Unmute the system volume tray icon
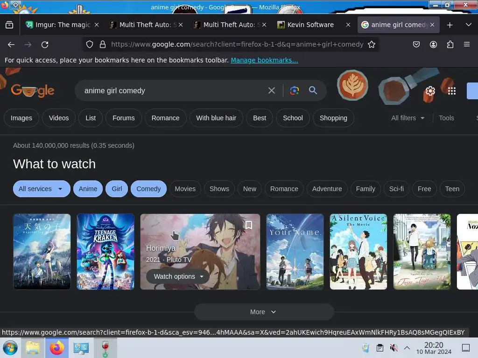Viewport: 478px width, 358px height. [x=394, y=348]
